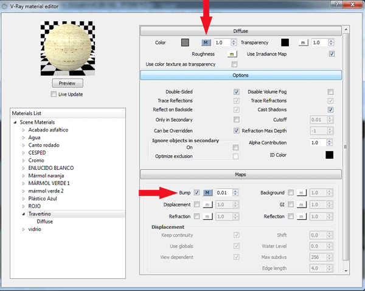Screen dimensions: 365x291
Task: Click the rollout panel scroll up arrow
Action: point(346,29)
